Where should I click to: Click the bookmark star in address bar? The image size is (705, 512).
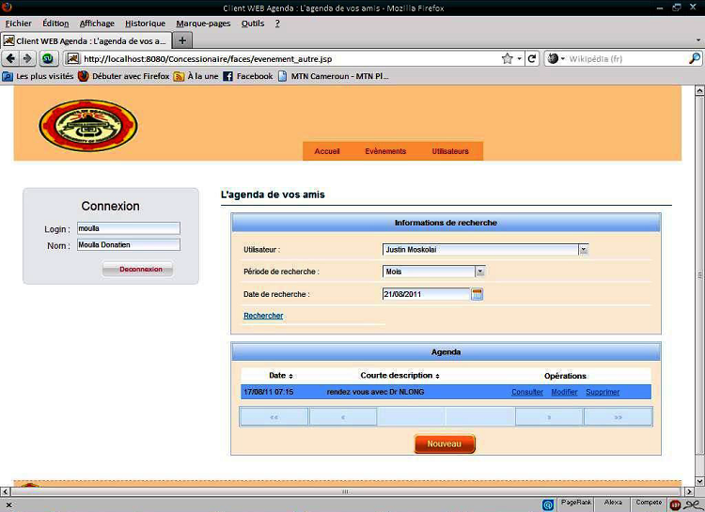coord(508,58)
